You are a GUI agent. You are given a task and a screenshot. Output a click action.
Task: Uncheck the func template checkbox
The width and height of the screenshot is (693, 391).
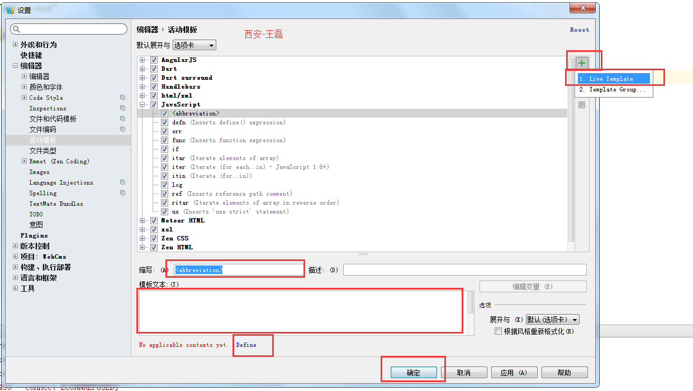point(165,140)
